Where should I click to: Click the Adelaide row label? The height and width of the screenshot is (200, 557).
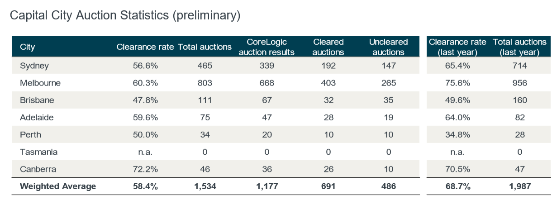[x=37, y=118]
